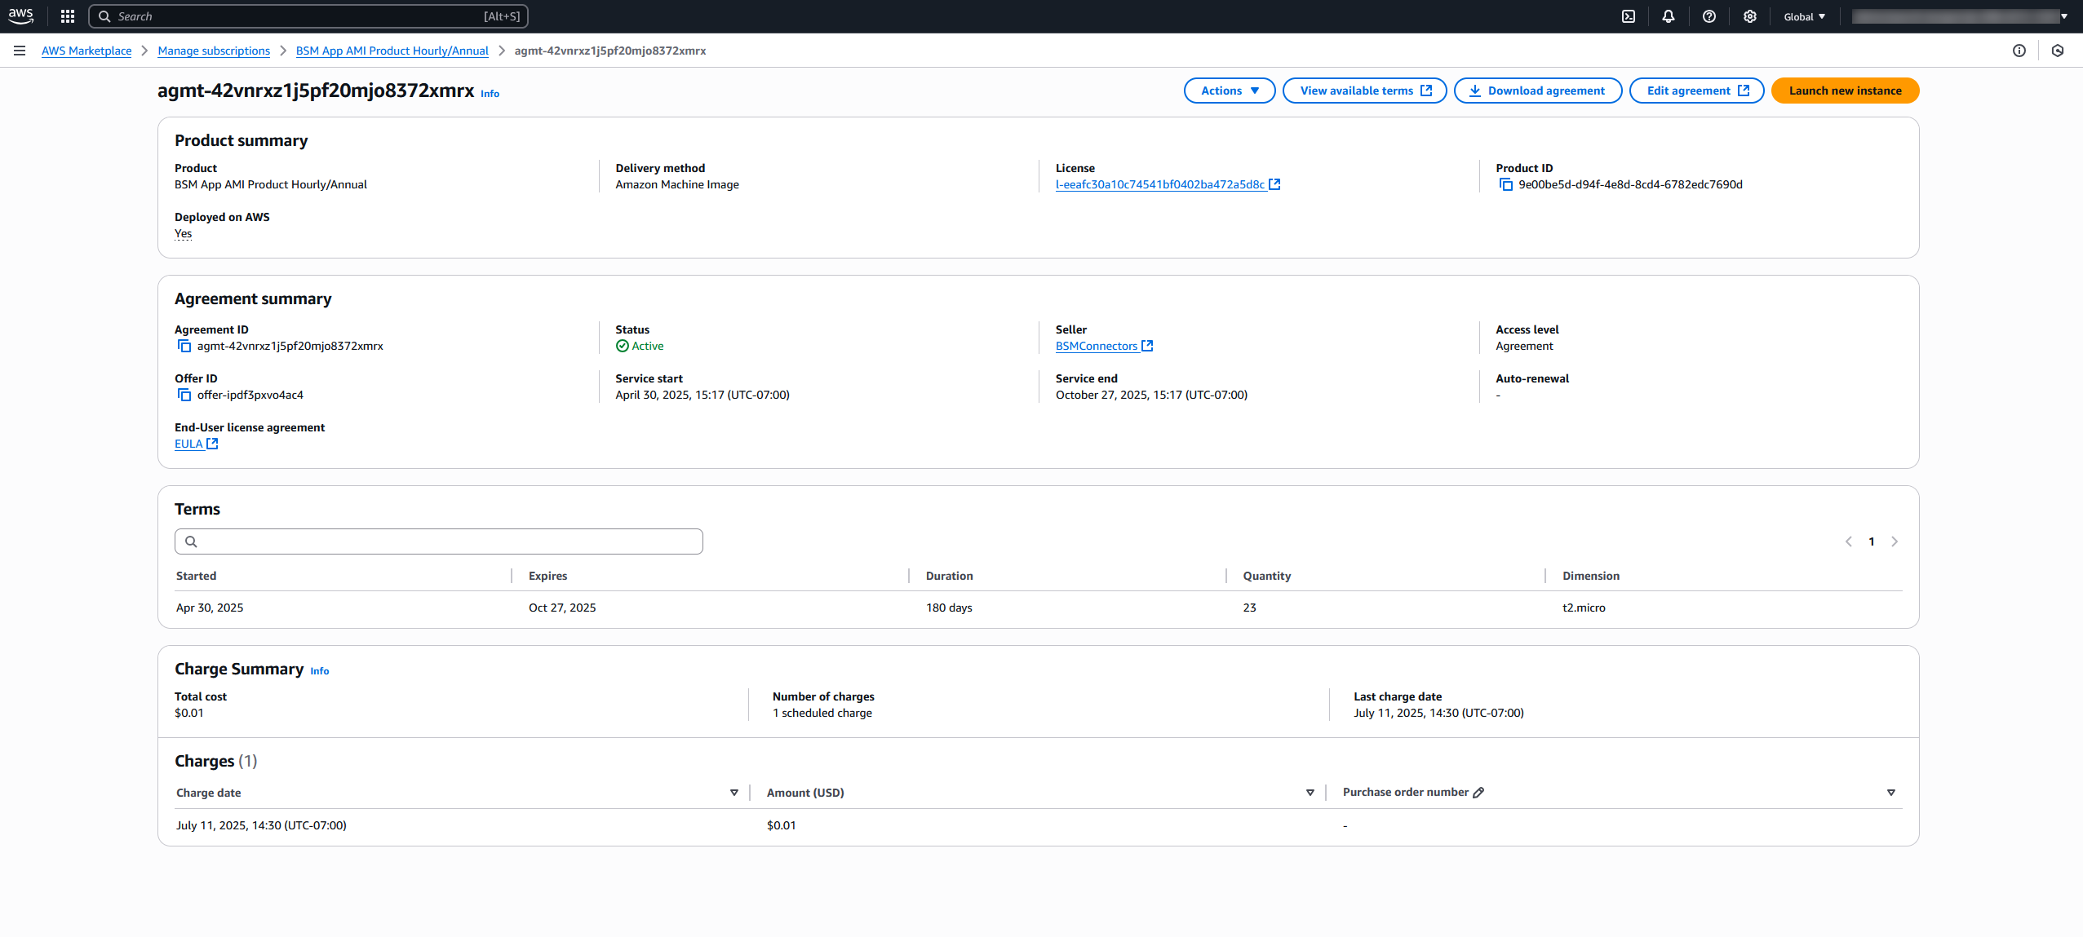The height and width of the screenshot is (937, 2083).
Task: Click Launch new instance button
Action: (x=1845, y=91)
